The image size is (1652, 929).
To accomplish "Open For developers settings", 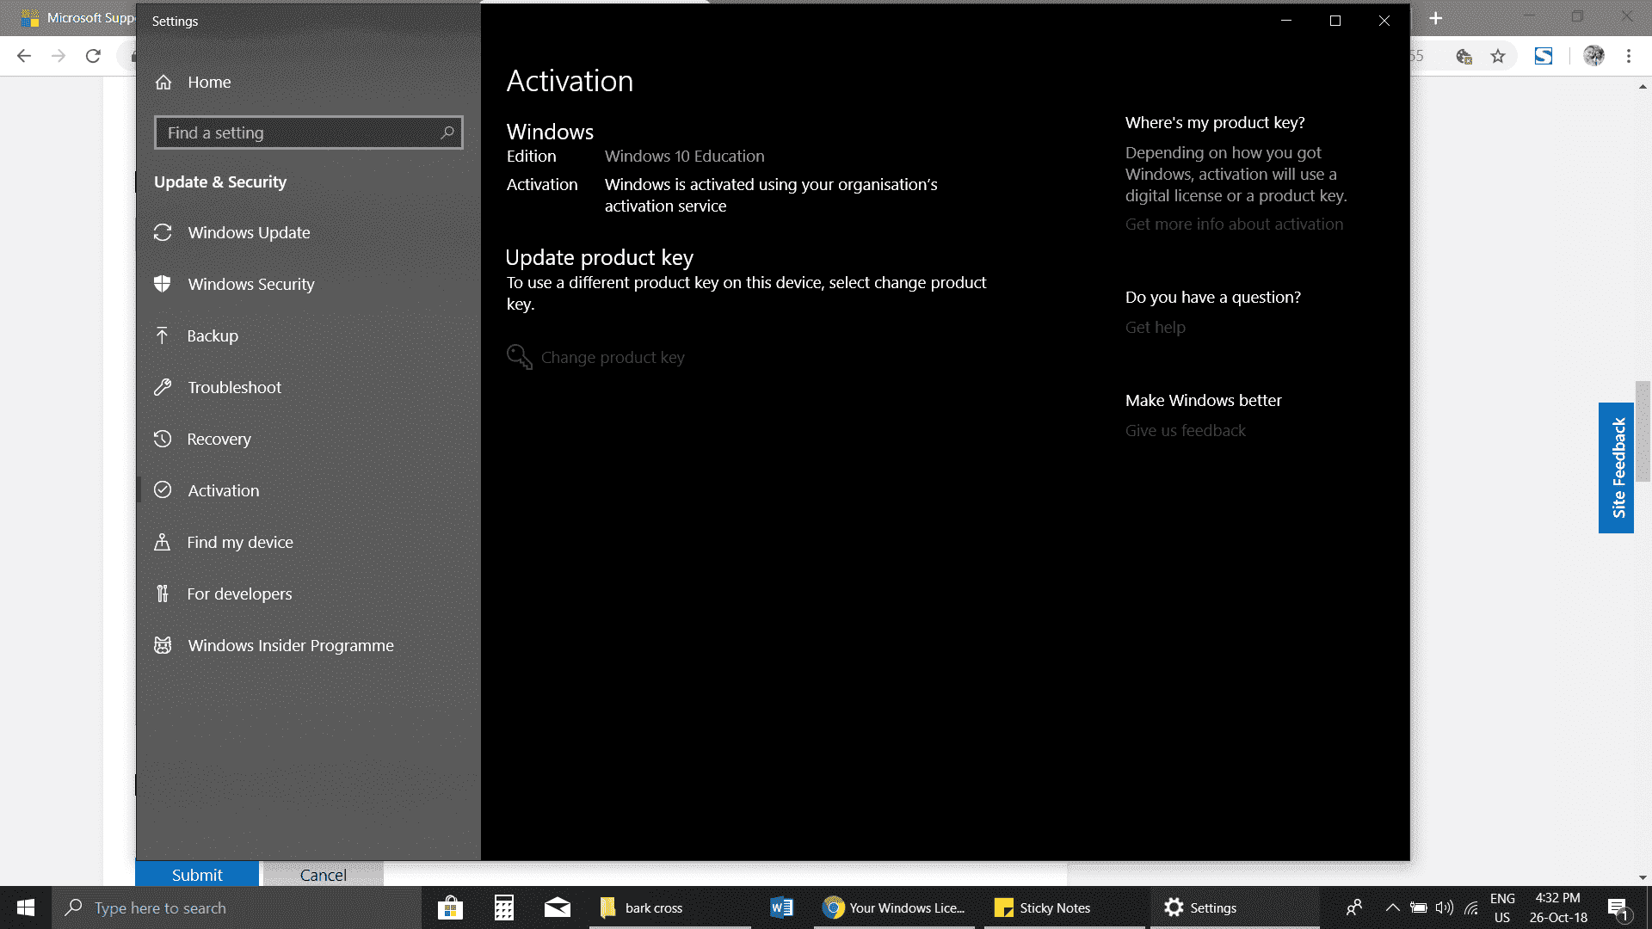I will (308, 594).
